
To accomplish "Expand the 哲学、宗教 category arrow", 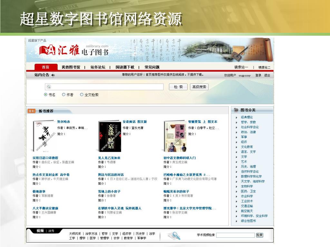I will [237, 122].
